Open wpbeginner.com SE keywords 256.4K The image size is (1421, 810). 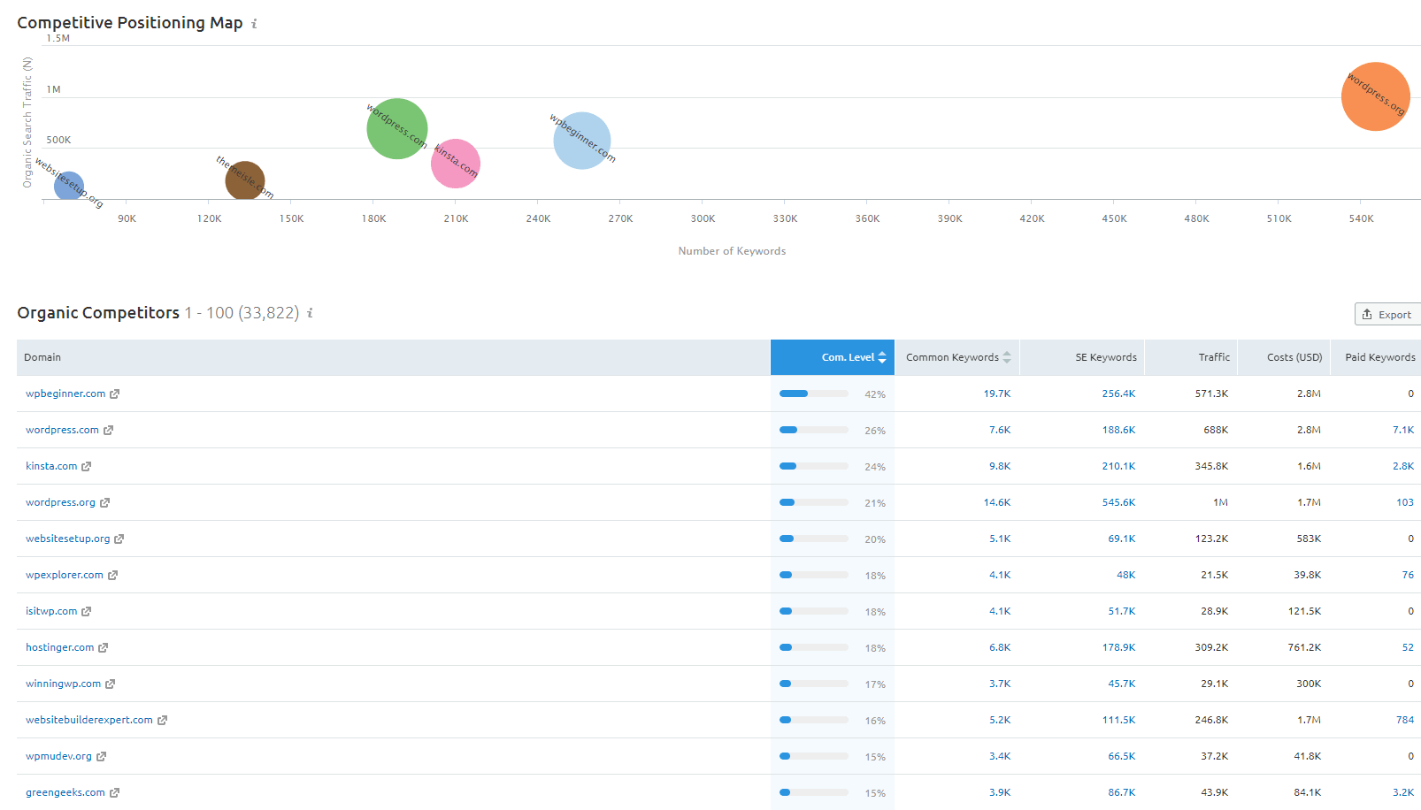[1118, 394]
